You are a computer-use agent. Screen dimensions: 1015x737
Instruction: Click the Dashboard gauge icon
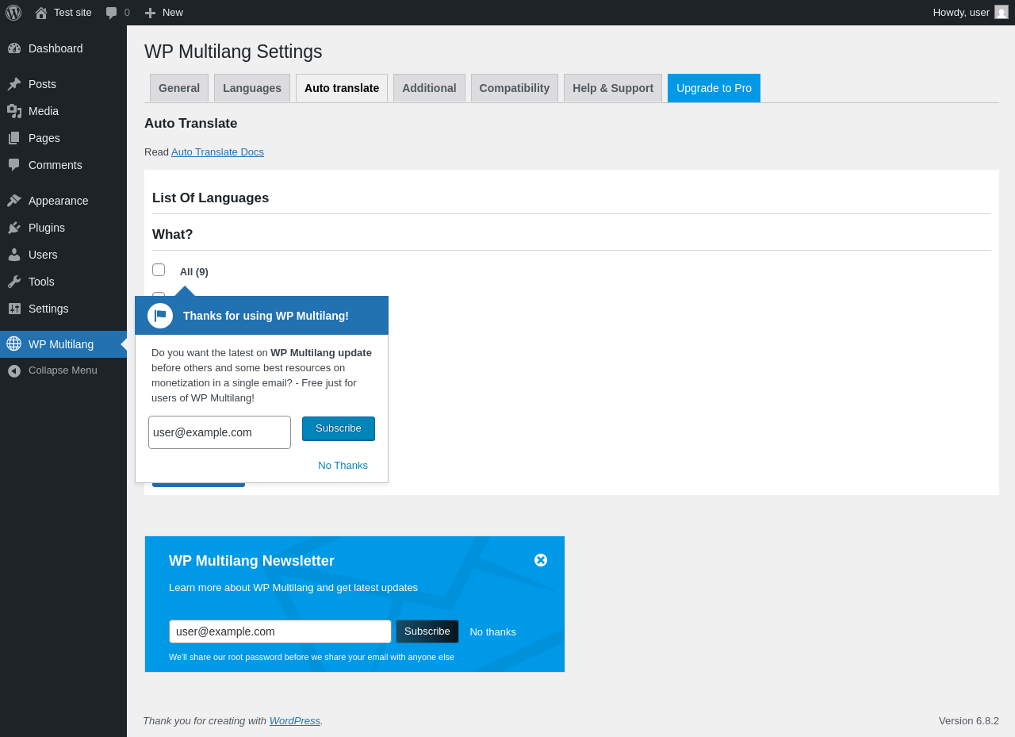[x=14, y=48]
